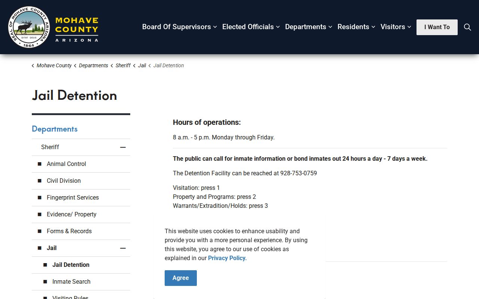The image size is (479, 299).
Task: Open the Visitors menu
Action: pyautogui.click(x=396, y=27)
